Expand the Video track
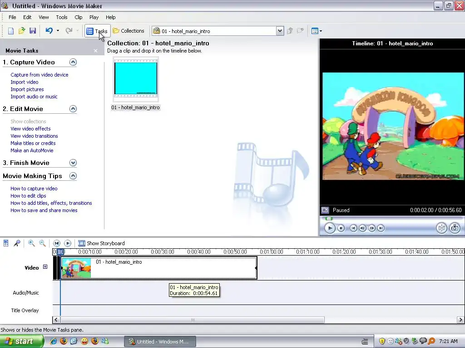465x348 pixels. click(x=45, y=266)
